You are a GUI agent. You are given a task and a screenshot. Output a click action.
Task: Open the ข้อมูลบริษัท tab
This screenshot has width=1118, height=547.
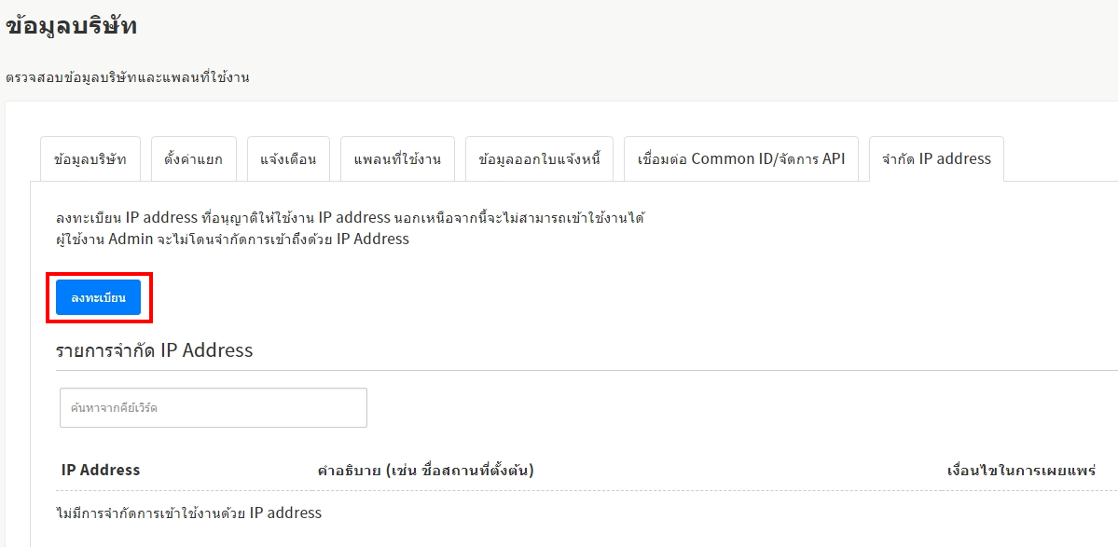pos(90,159)
